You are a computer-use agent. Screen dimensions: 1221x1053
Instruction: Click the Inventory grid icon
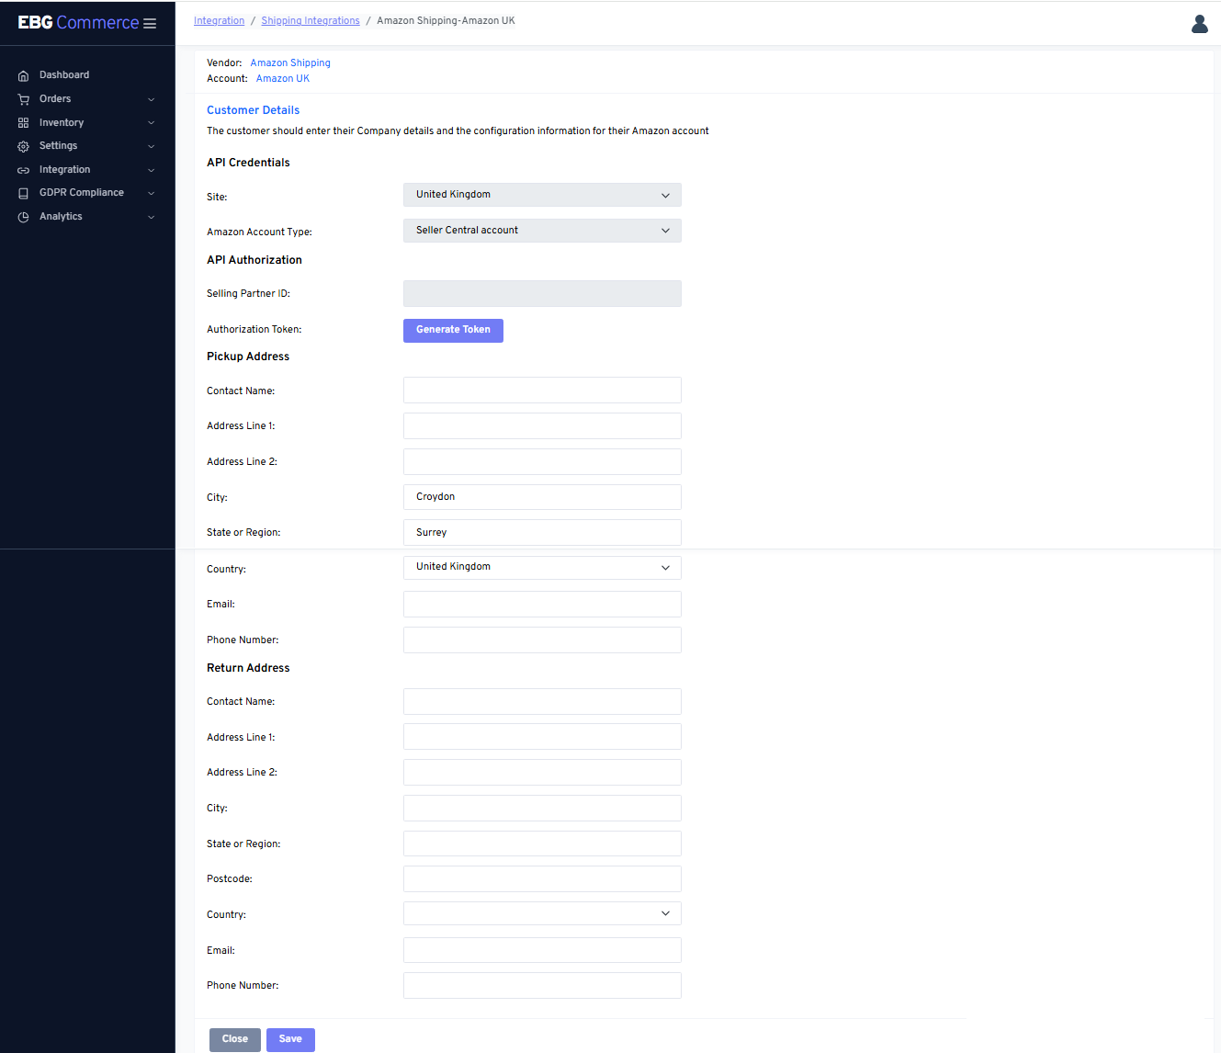pos(24,123)
